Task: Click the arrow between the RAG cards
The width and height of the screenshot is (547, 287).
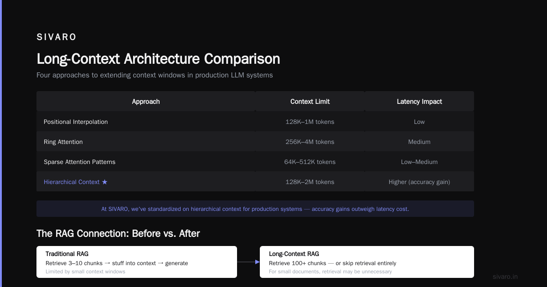Action: click(248, 262)
